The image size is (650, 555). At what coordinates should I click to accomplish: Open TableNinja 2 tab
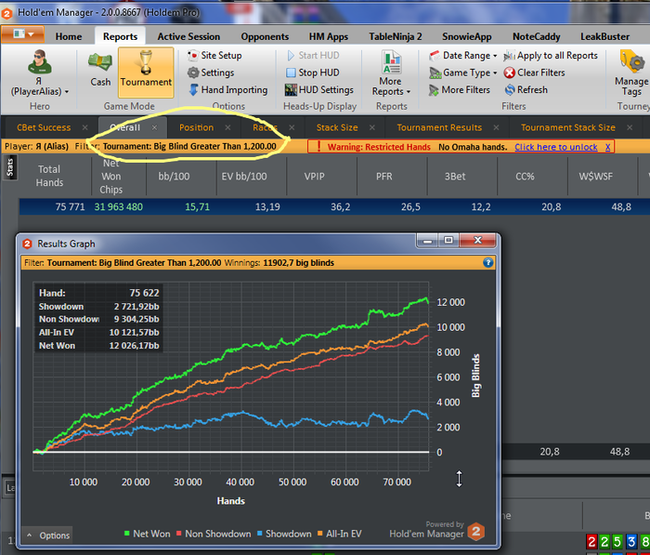point(396,36)
